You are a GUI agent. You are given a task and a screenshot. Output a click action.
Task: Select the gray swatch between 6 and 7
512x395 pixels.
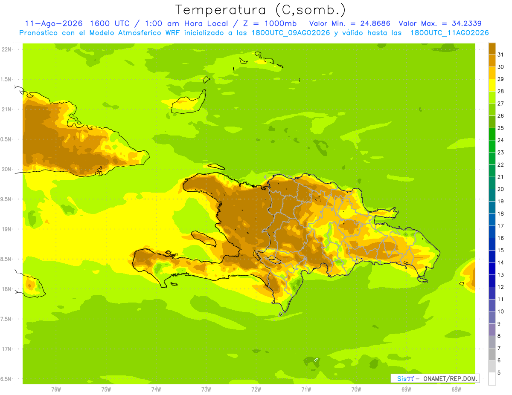492,355
